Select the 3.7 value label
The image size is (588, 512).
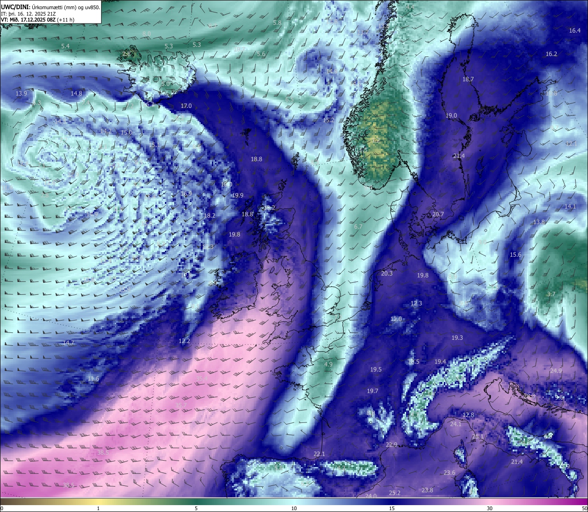(551, 294)
